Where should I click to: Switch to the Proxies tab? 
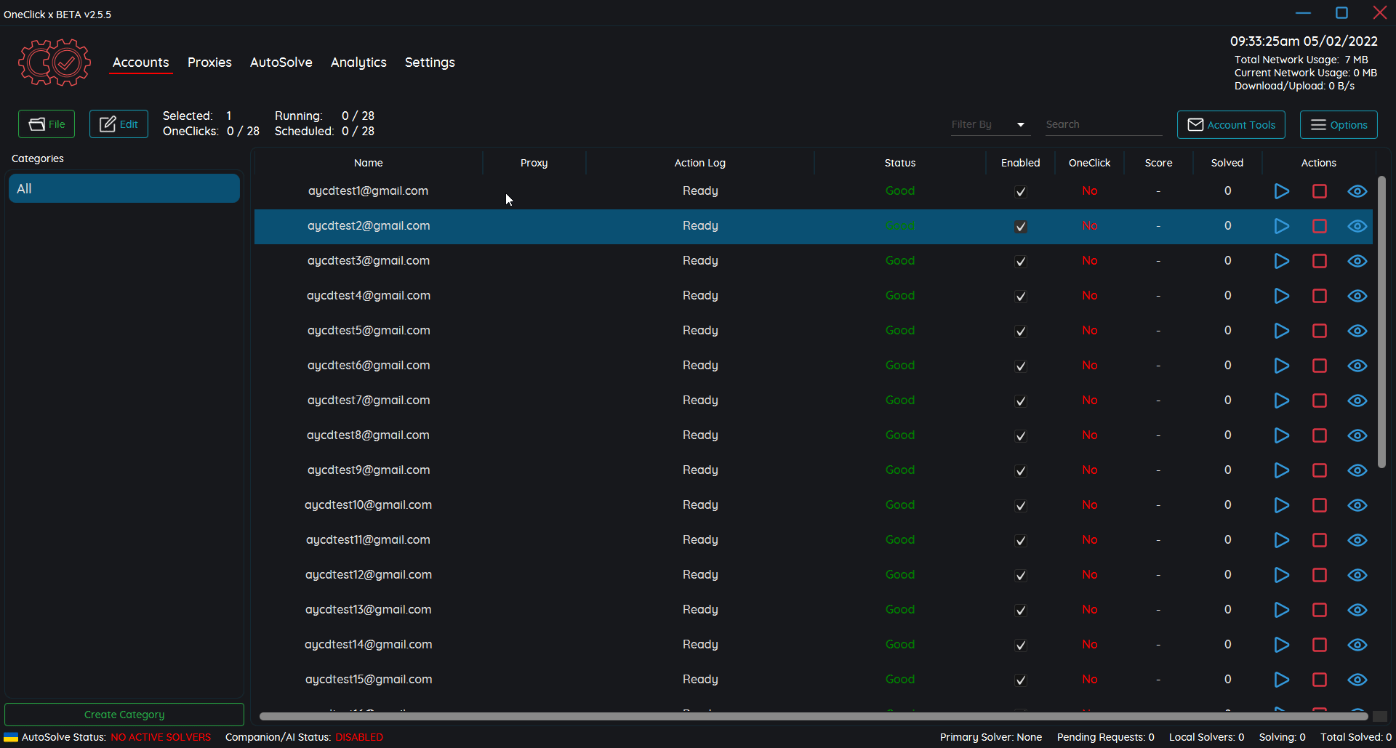click(x=209, y=63)
